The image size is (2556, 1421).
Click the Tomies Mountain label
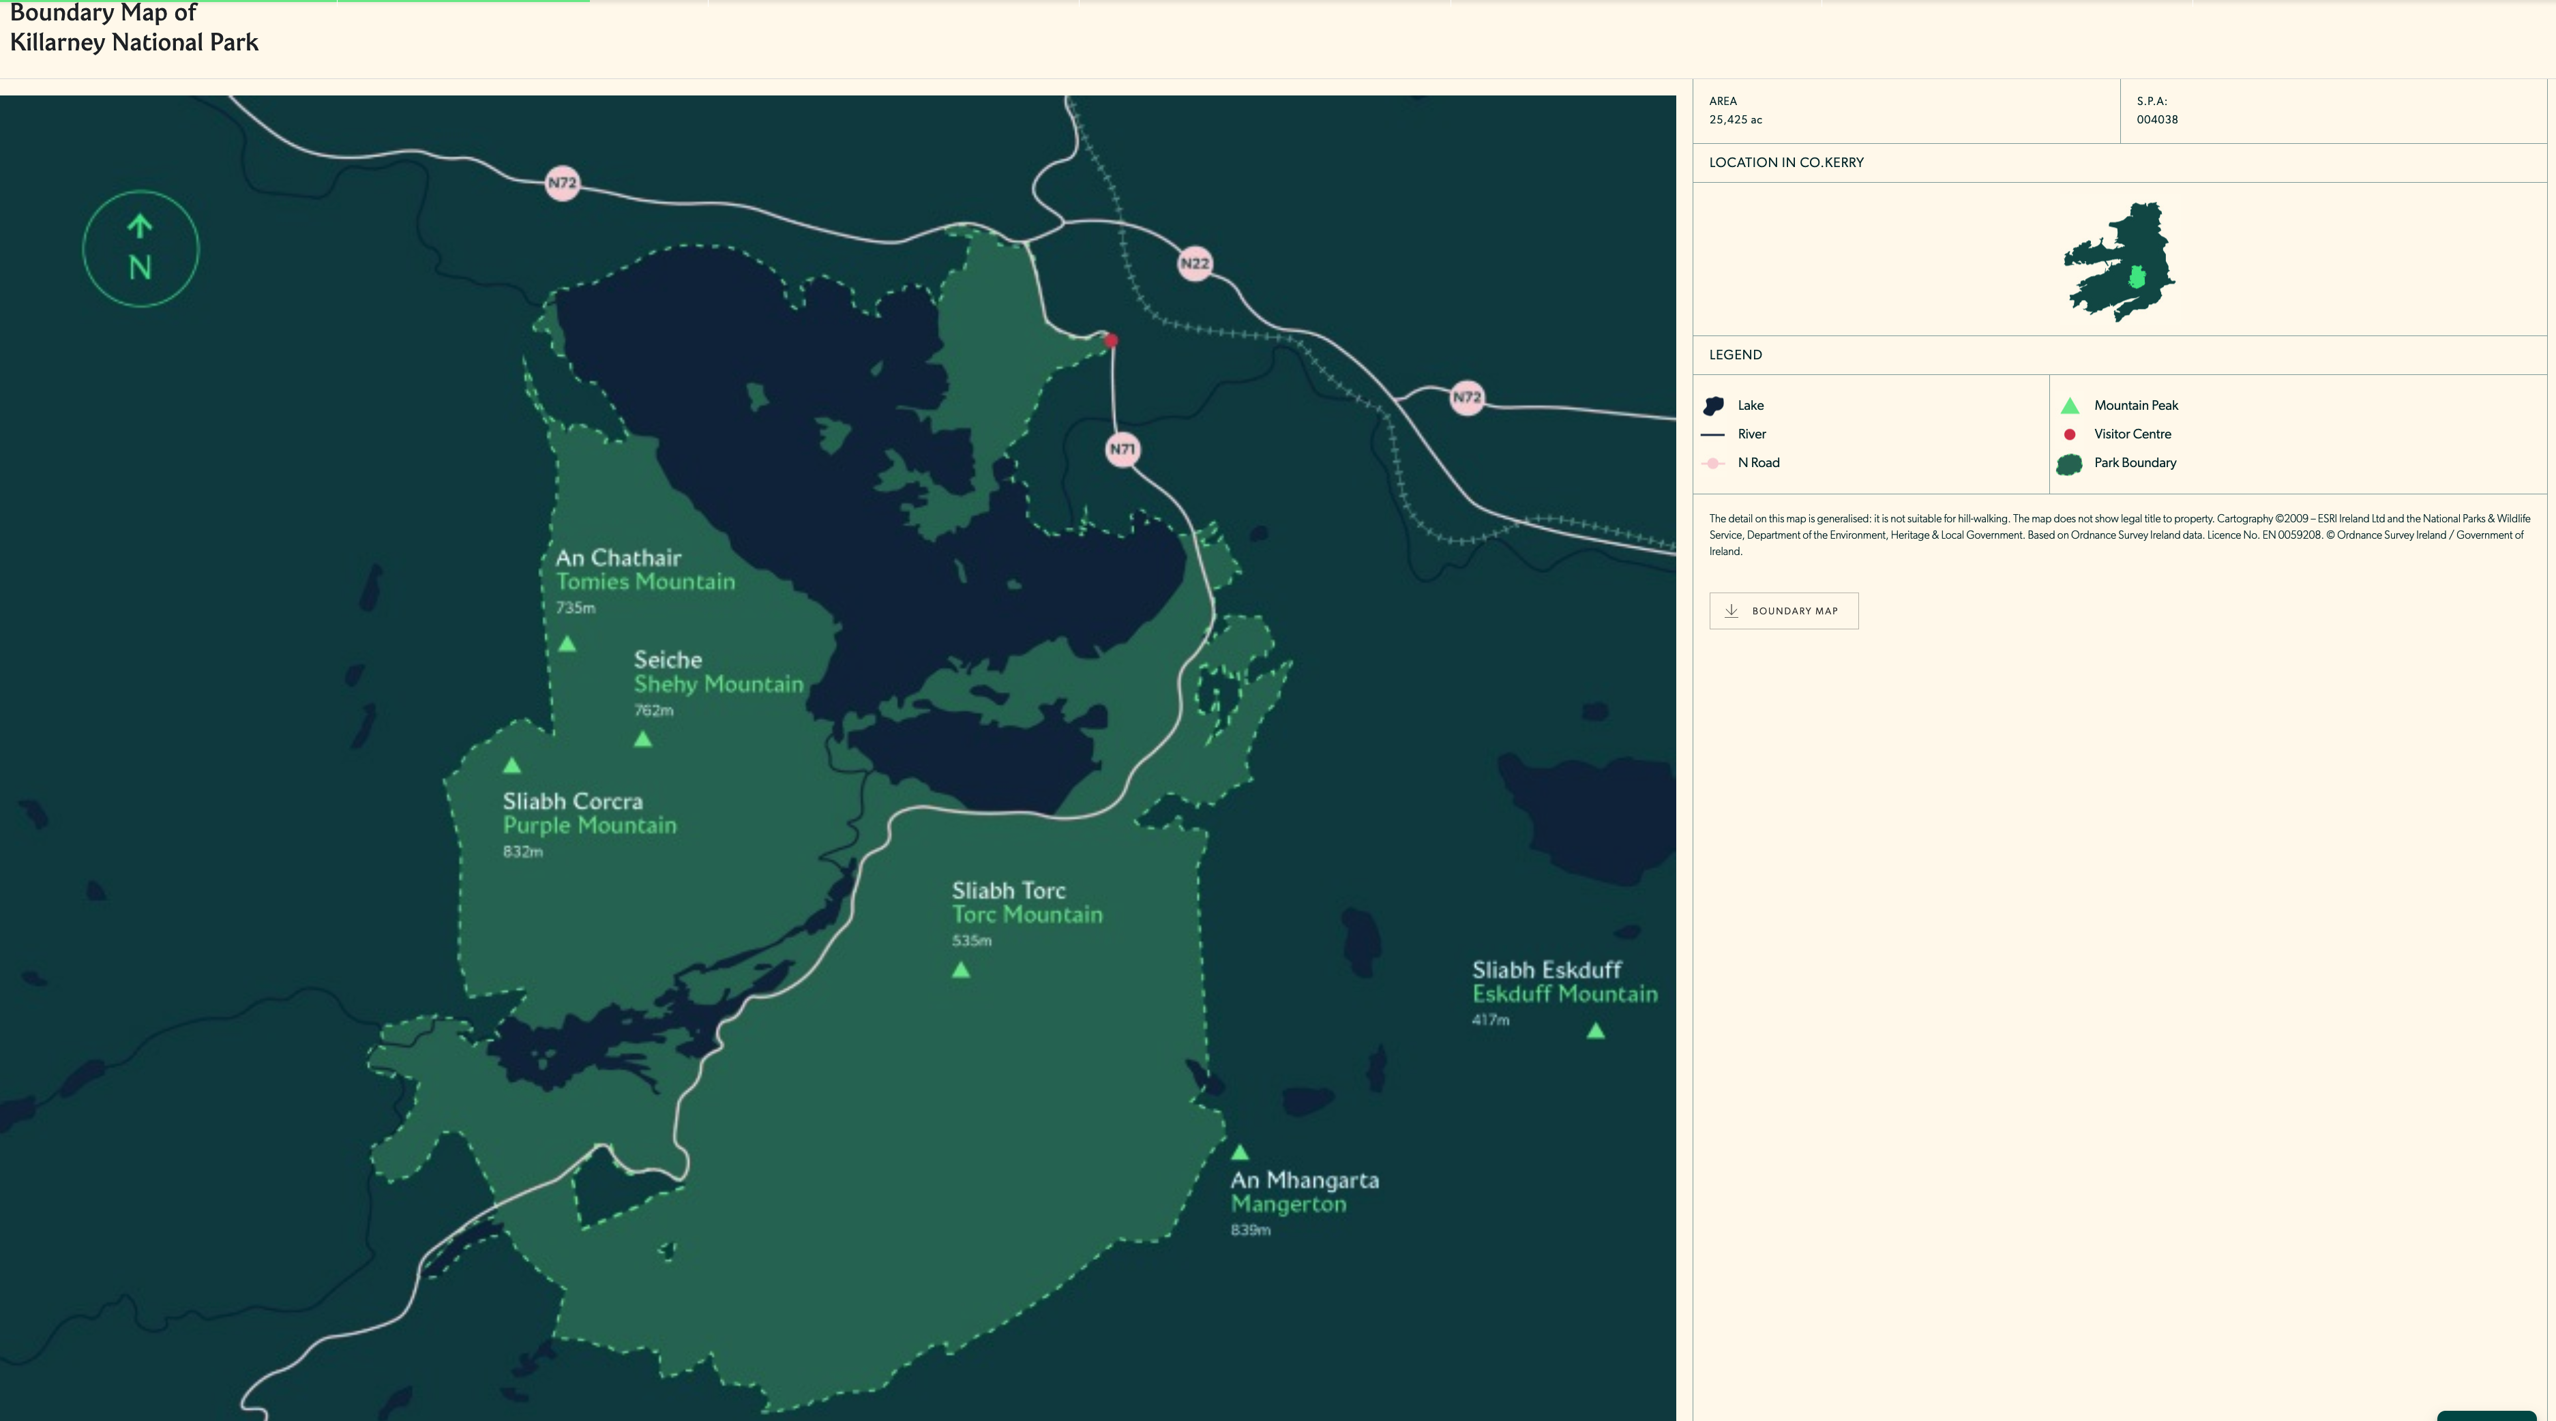point(645,582)
